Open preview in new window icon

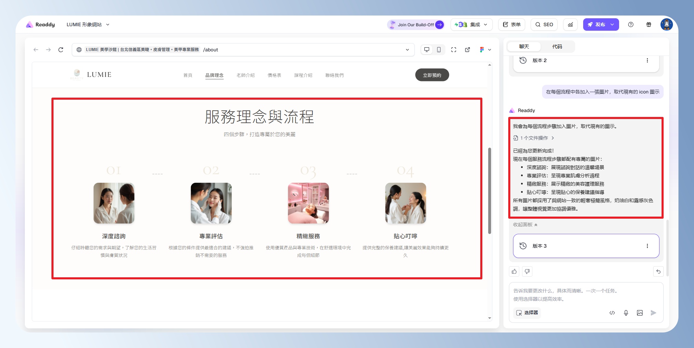coord(468,50)
